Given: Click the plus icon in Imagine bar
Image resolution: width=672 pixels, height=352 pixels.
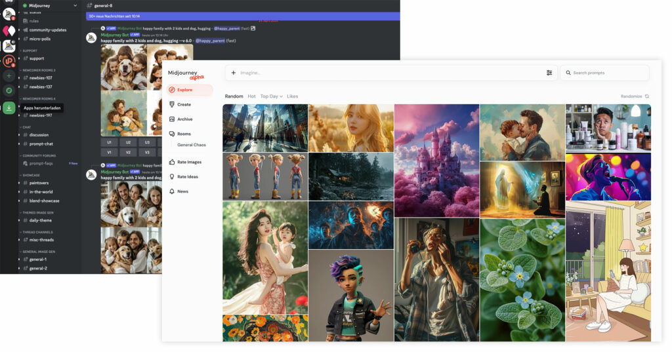Looking at the screenshot, I should pos(234,73).
